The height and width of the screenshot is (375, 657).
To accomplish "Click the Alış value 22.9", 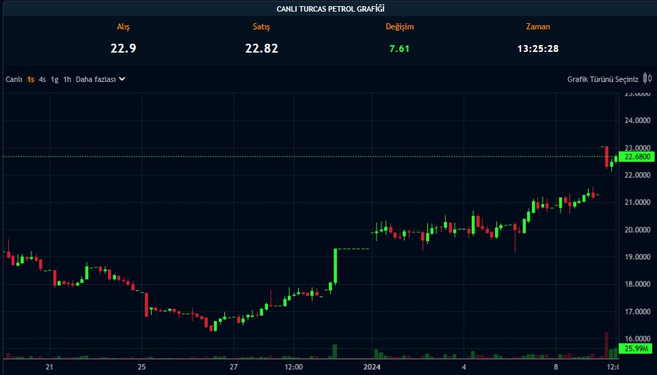I will tap(120, 48).
